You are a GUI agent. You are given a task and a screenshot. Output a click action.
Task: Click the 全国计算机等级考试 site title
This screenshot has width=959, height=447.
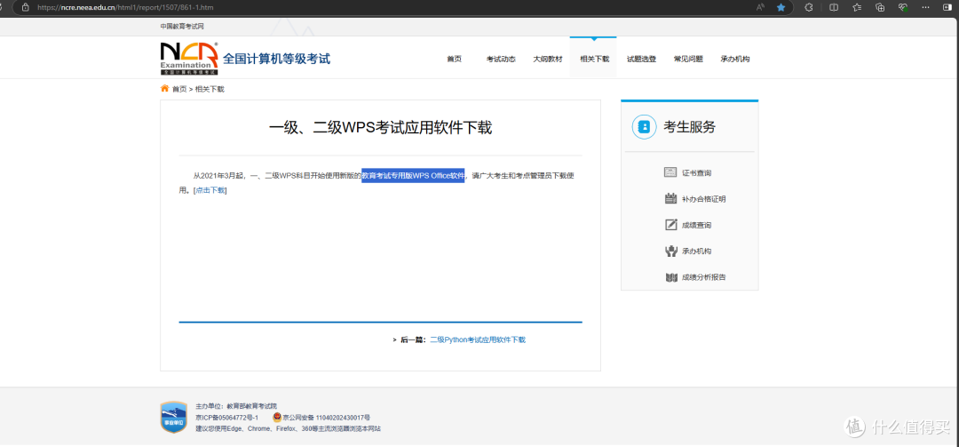(x=276, y=59)
